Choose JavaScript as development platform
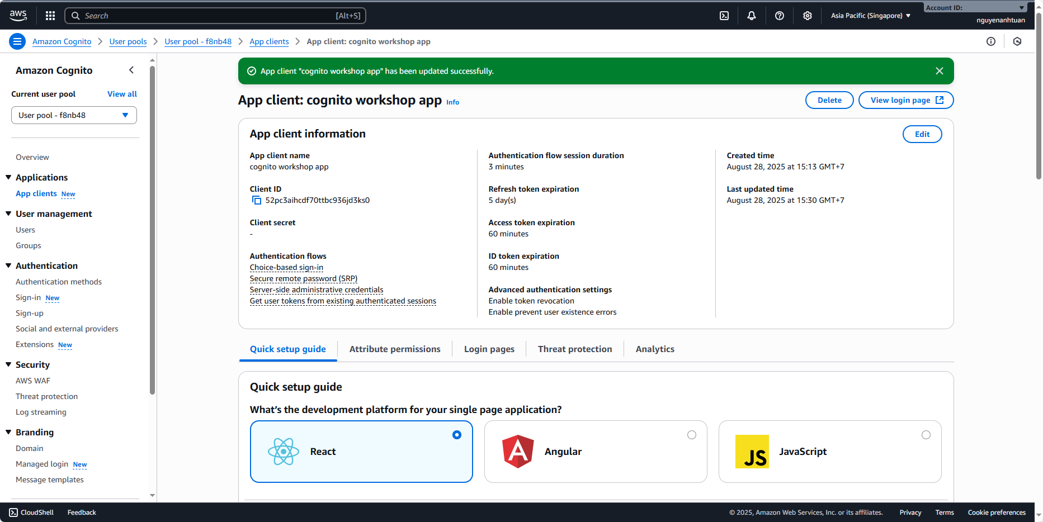The height and width of the screenshot is (522, 1043). pyautogui.click(x=926, y=435)
